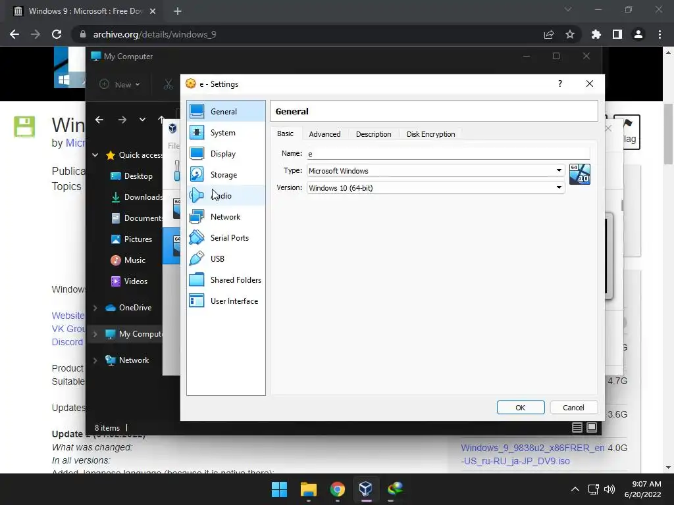The image size is (674, 505).
Task: Select Downloads in the navigation pane
Action: (x=137, y=197)
